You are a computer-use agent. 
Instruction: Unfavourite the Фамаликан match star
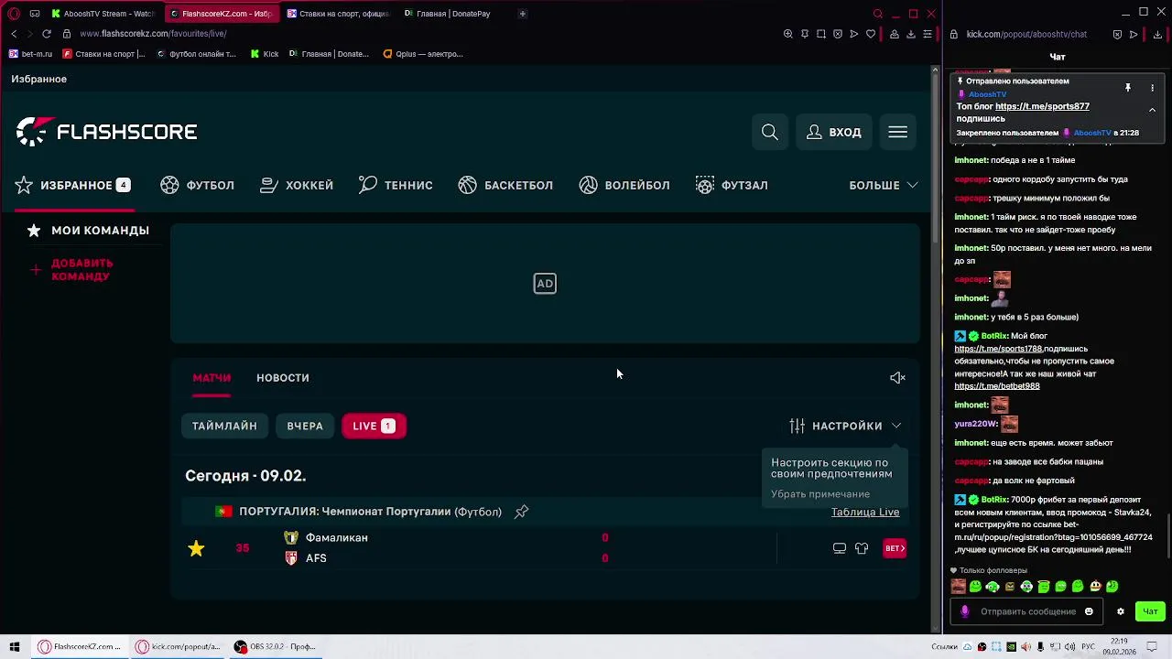pos(196,548)
